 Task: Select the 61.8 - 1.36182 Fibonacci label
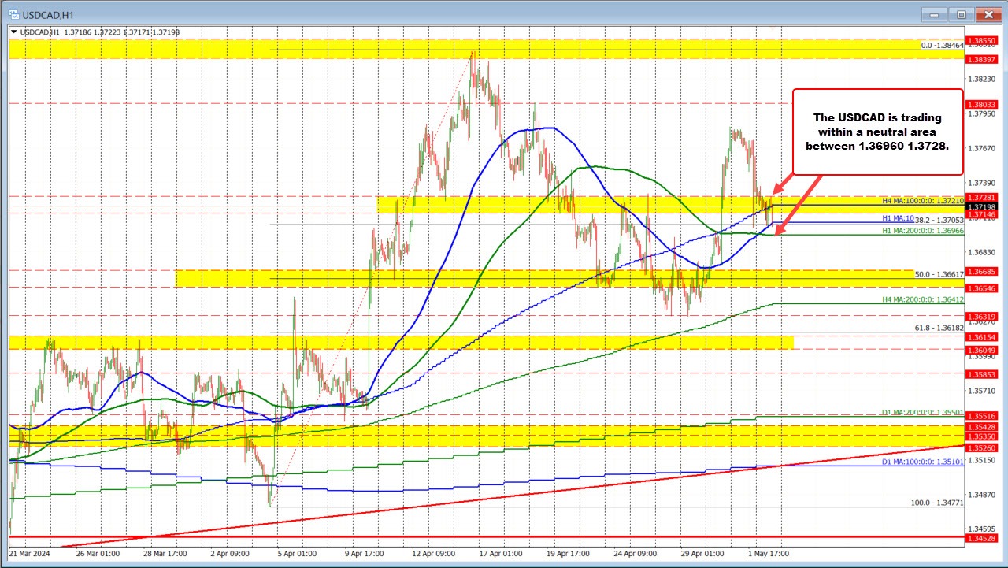click(939, 326)
